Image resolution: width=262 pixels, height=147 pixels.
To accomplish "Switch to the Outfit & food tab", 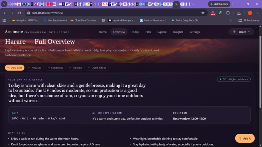I will [x=97, y=67].
